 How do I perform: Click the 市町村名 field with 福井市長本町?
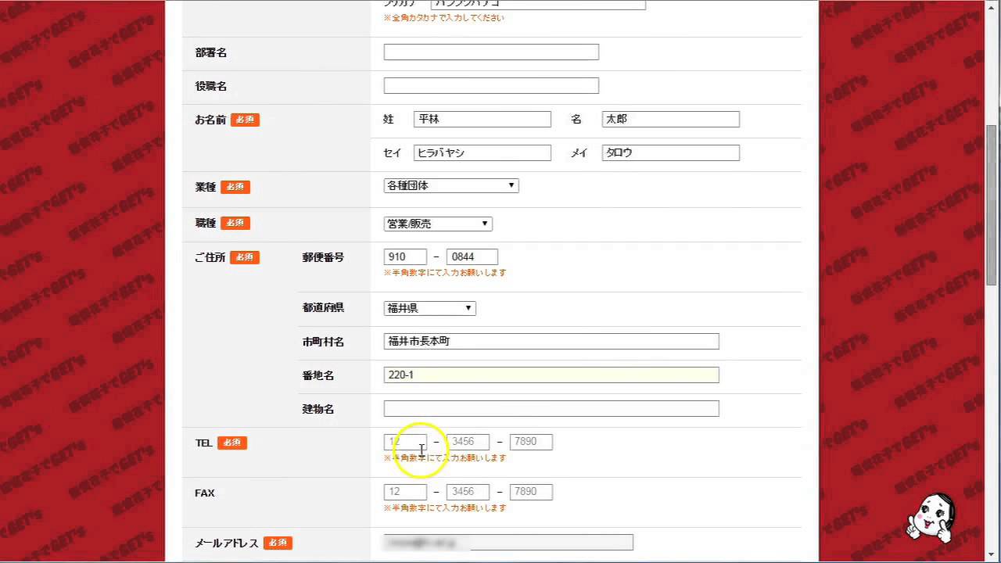[x=551, y=341]
